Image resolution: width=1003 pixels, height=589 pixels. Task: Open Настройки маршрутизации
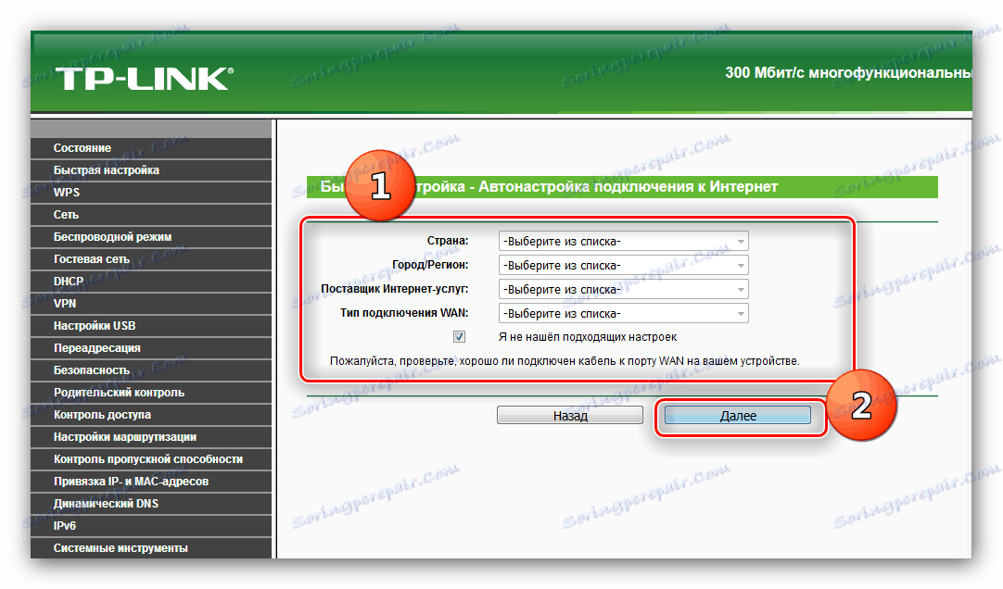point(151,437)
